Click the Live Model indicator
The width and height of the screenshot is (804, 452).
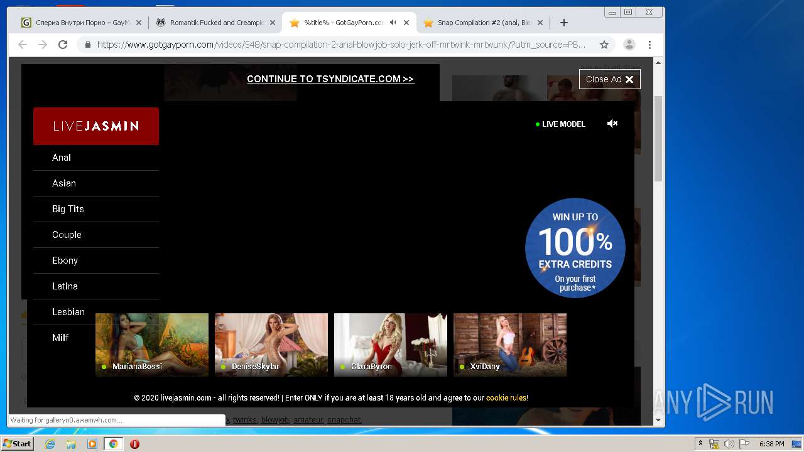[x=560, y=124]
